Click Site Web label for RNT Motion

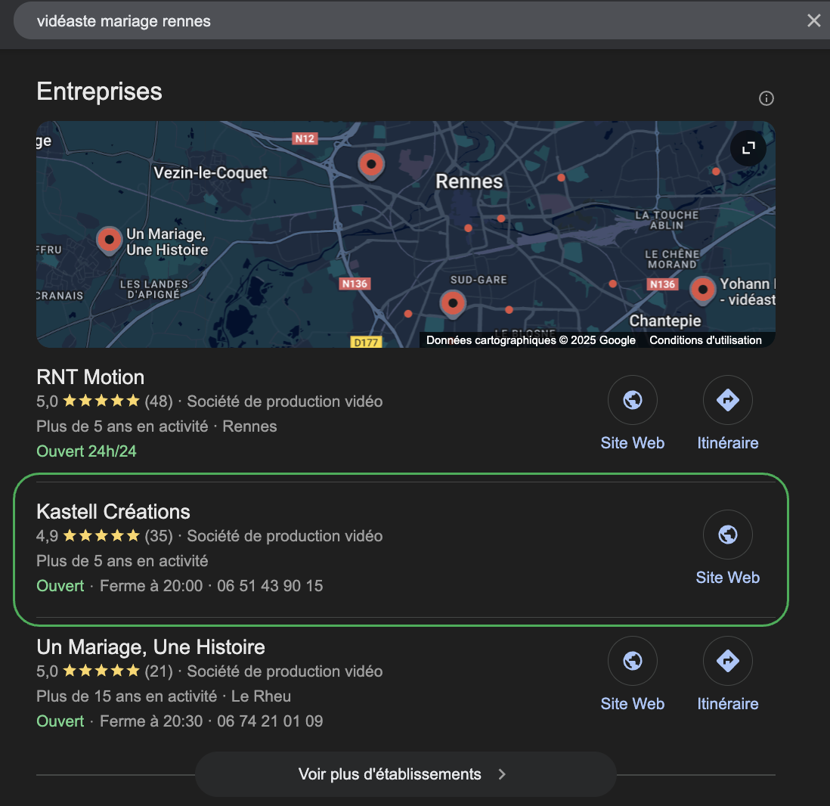pyautogui.click(x=632, y=443)
